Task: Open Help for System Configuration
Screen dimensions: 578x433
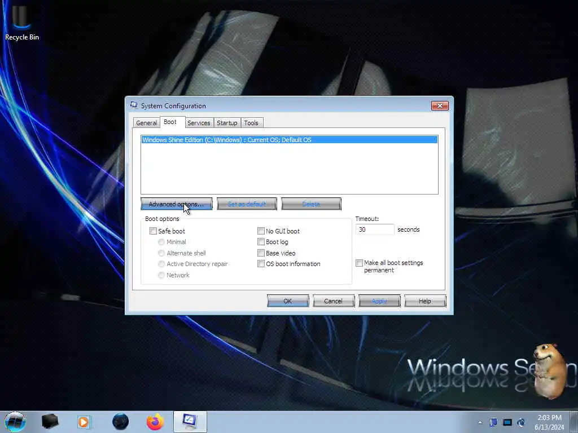Action: click(x=425, y=301)
